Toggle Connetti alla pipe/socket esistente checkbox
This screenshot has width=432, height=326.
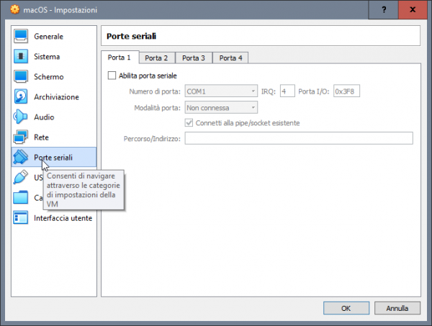tap(189, 122)
